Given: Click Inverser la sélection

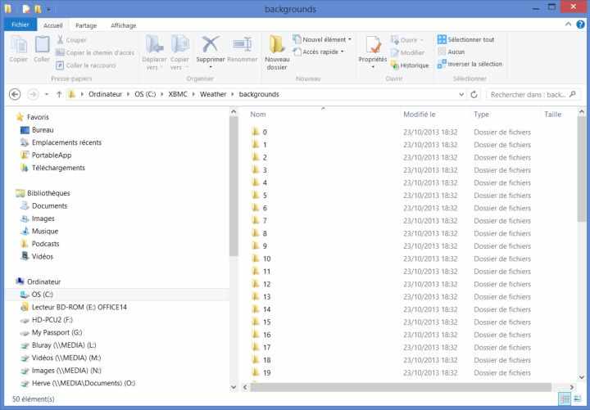Looking at the screenshot, I should pyautogui.click(x=470, y=64).
